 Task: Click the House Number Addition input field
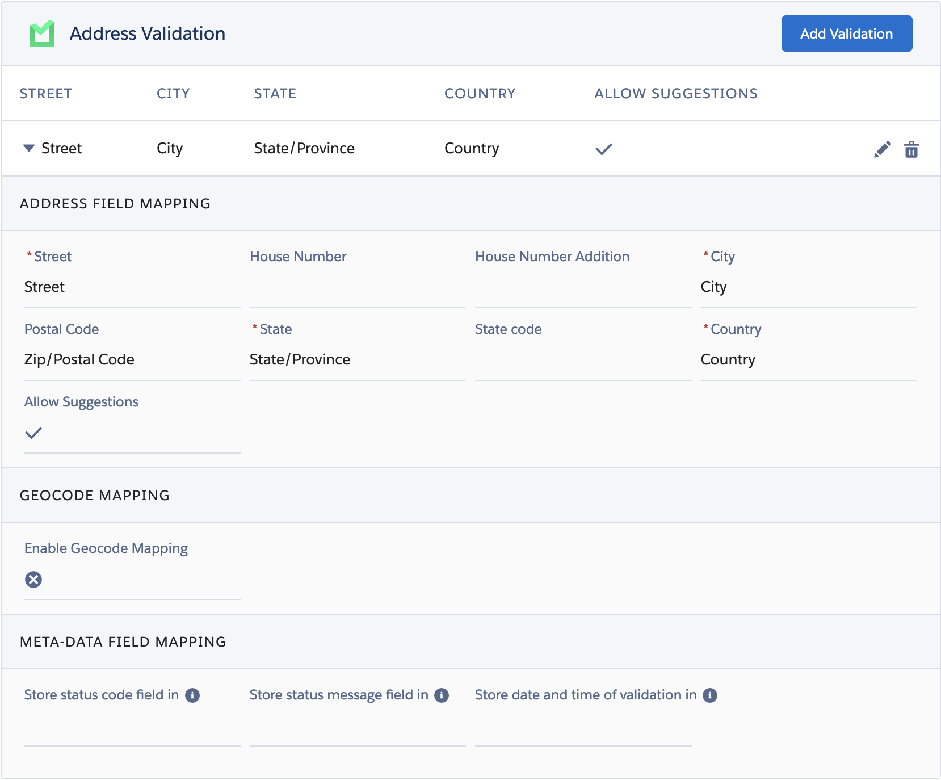click(x=582, y=288)
